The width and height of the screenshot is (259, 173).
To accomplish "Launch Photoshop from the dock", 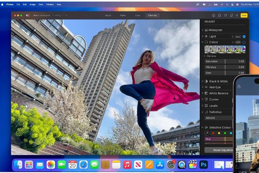I will 204,165.
